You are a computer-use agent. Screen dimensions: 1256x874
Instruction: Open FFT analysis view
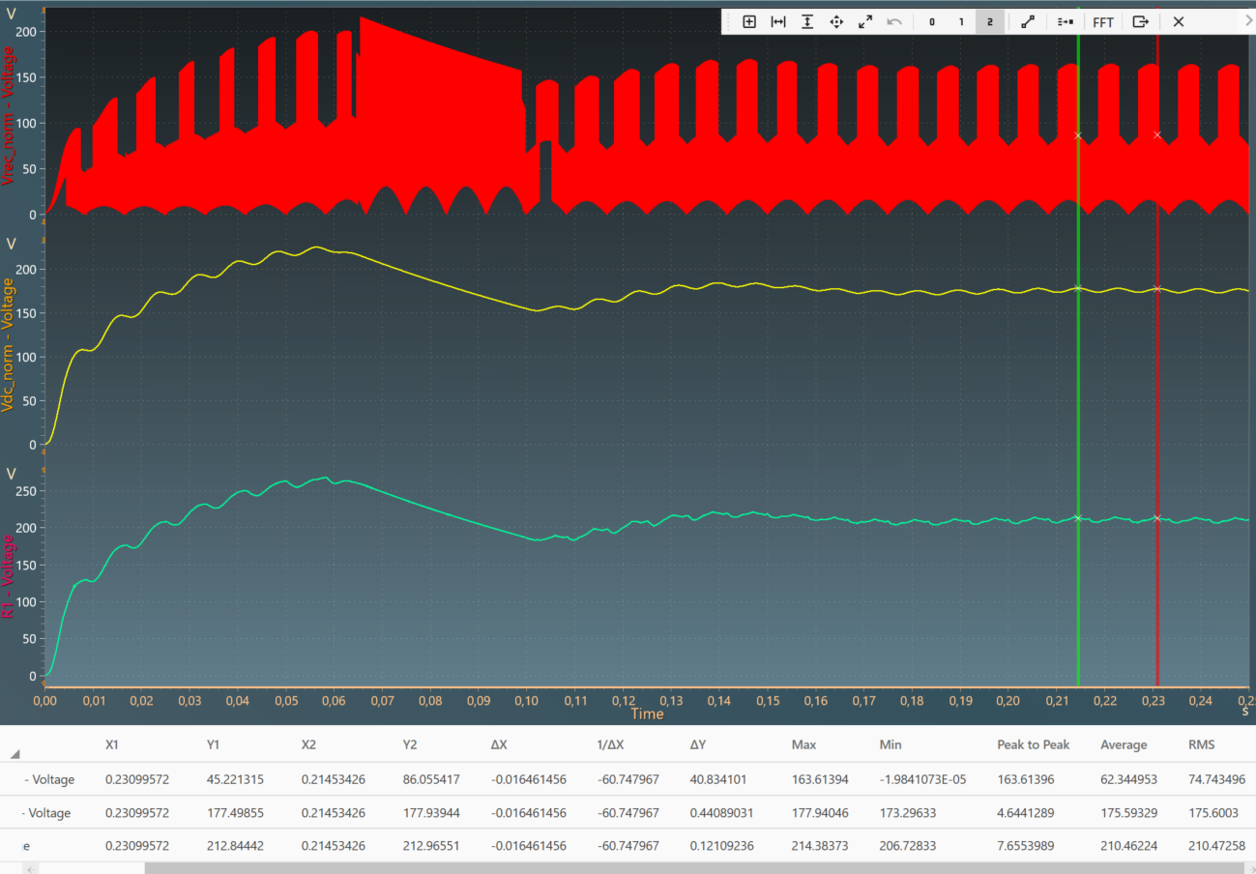[x=1103, y=22]
